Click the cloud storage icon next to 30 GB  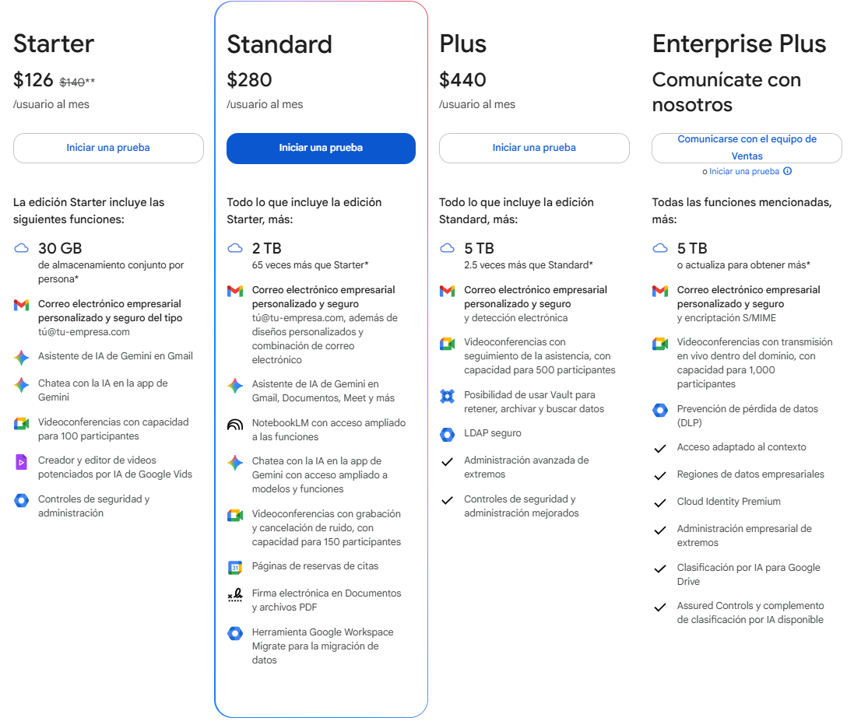click(21, 249)
